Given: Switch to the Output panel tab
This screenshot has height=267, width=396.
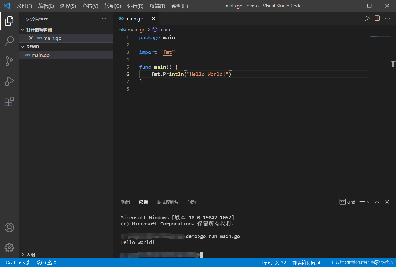Looking at the screenshot, I should coord(126,202).
